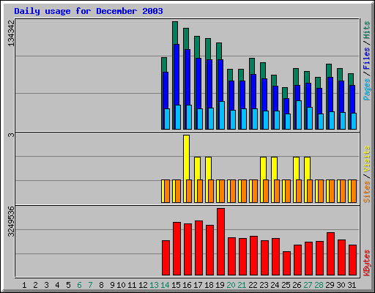Select the tallest green Hits bar, day 15
375x293 pixels.
tap(175, 33)
